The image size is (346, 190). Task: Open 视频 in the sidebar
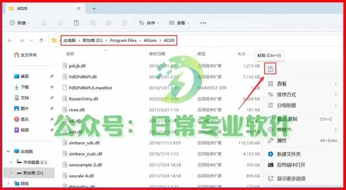tap(21, 130)
